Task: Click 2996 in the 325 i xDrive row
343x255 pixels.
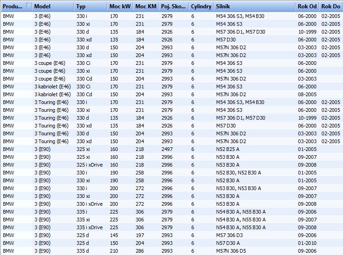Action: [167, 165]
